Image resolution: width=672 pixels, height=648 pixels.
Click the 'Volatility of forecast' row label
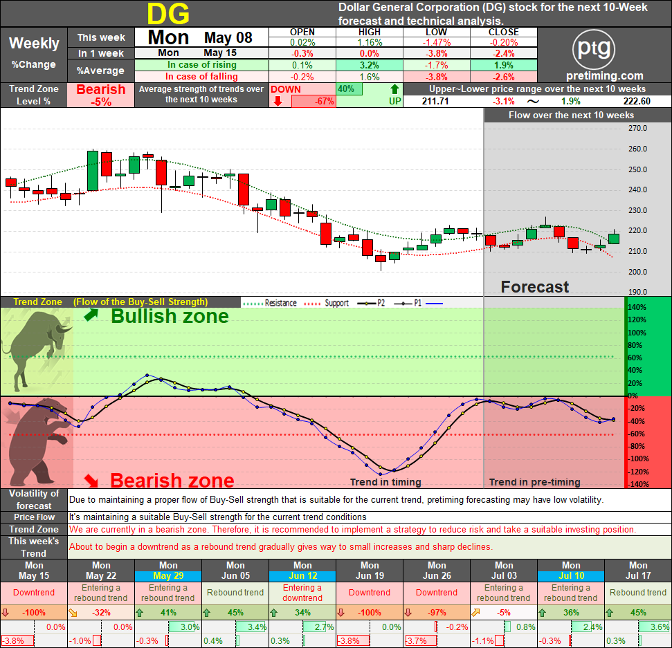(34, 499)
